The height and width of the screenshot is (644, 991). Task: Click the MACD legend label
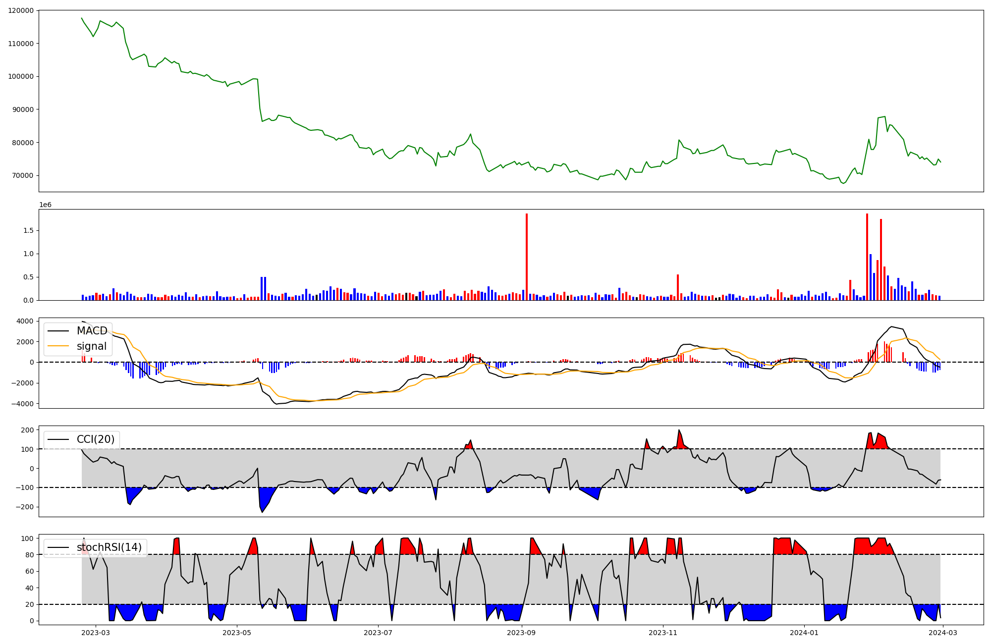[x=92, y=331]
